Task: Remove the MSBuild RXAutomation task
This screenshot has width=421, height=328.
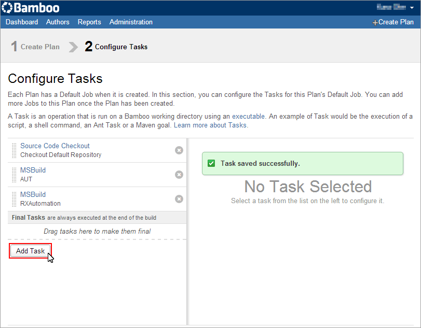Action: click(x=179, y=199)
